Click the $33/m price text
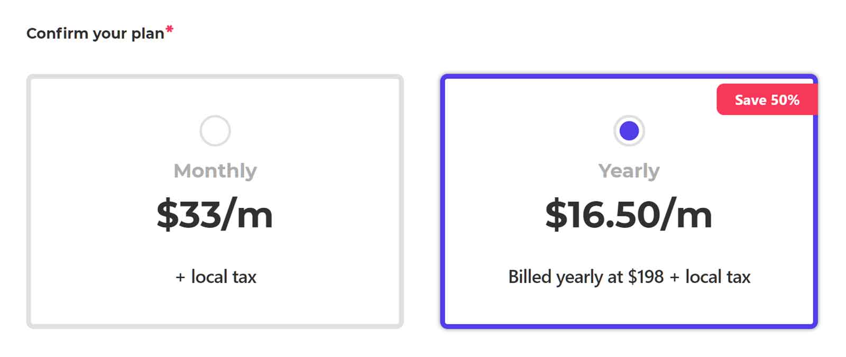 (x=215, y=215)
